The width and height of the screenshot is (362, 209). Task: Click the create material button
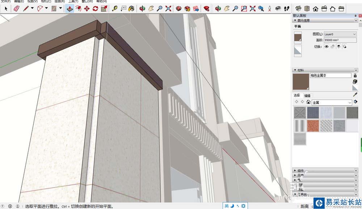tap(355, 82)
